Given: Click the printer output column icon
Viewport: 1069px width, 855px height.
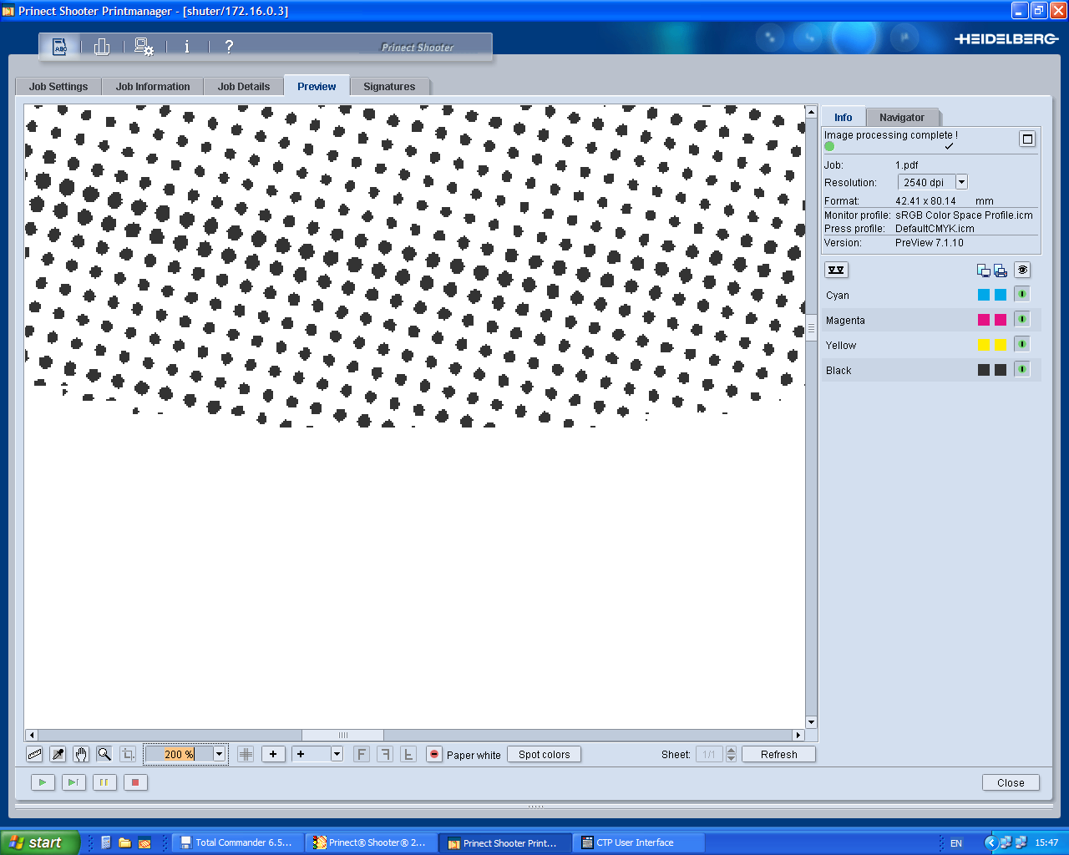Looking at the screenshot, I should click(1001, 271).
